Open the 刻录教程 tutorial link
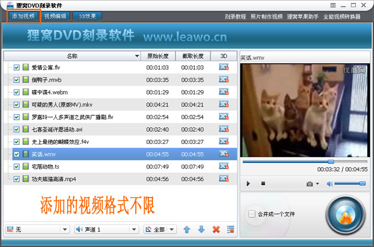Screen dimensions: 374x247 [235, 16]
